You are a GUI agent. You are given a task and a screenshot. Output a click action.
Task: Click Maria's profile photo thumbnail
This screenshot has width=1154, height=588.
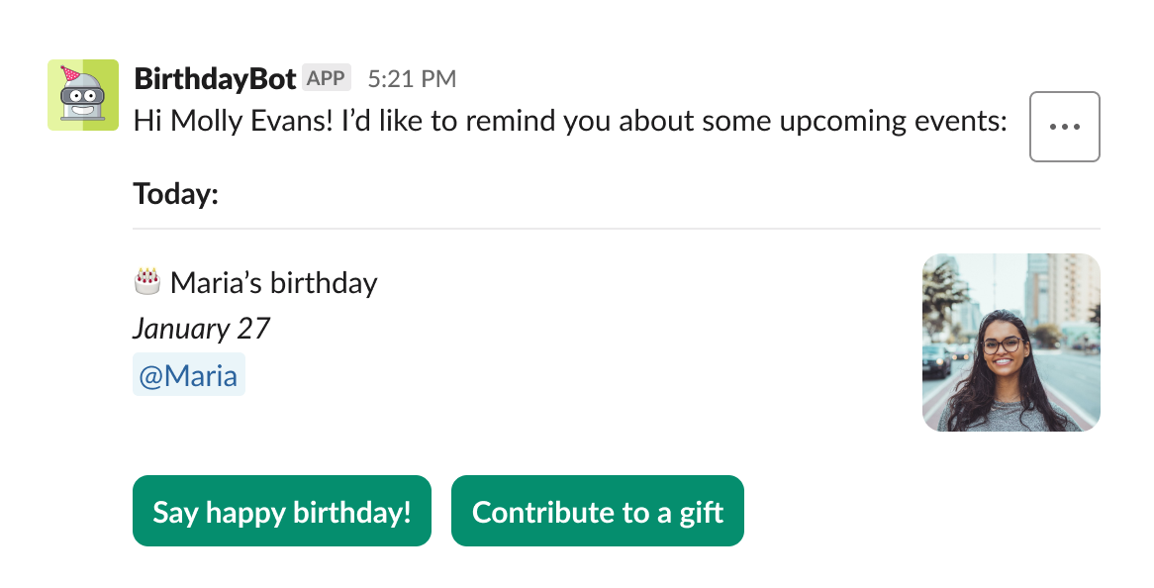[1010, 342]
